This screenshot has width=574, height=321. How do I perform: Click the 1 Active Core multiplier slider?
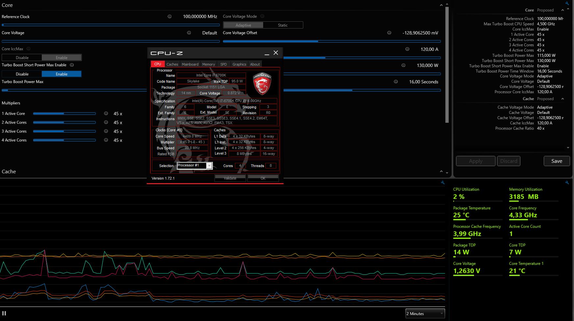(64, 114)
